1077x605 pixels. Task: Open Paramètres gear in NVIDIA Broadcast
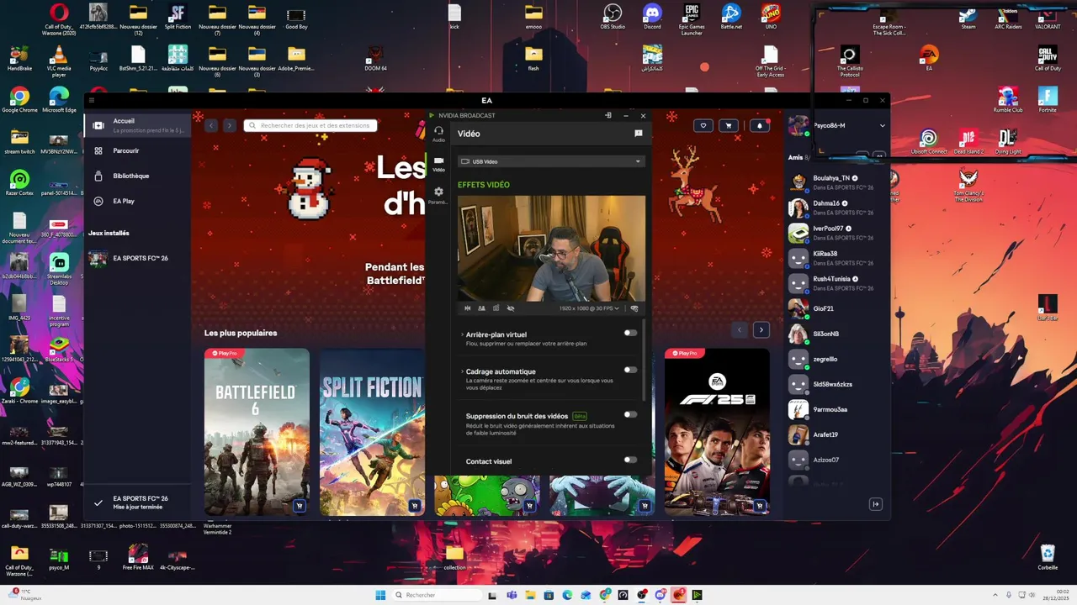(438, 195)
